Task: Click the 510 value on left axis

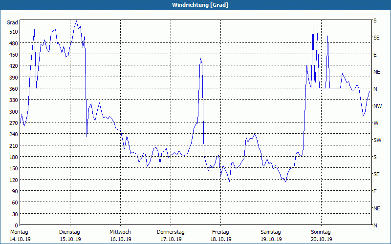Action: point(12,32)
